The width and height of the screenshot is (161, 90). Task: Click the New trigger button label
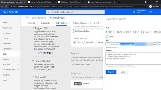click(48, 53)
